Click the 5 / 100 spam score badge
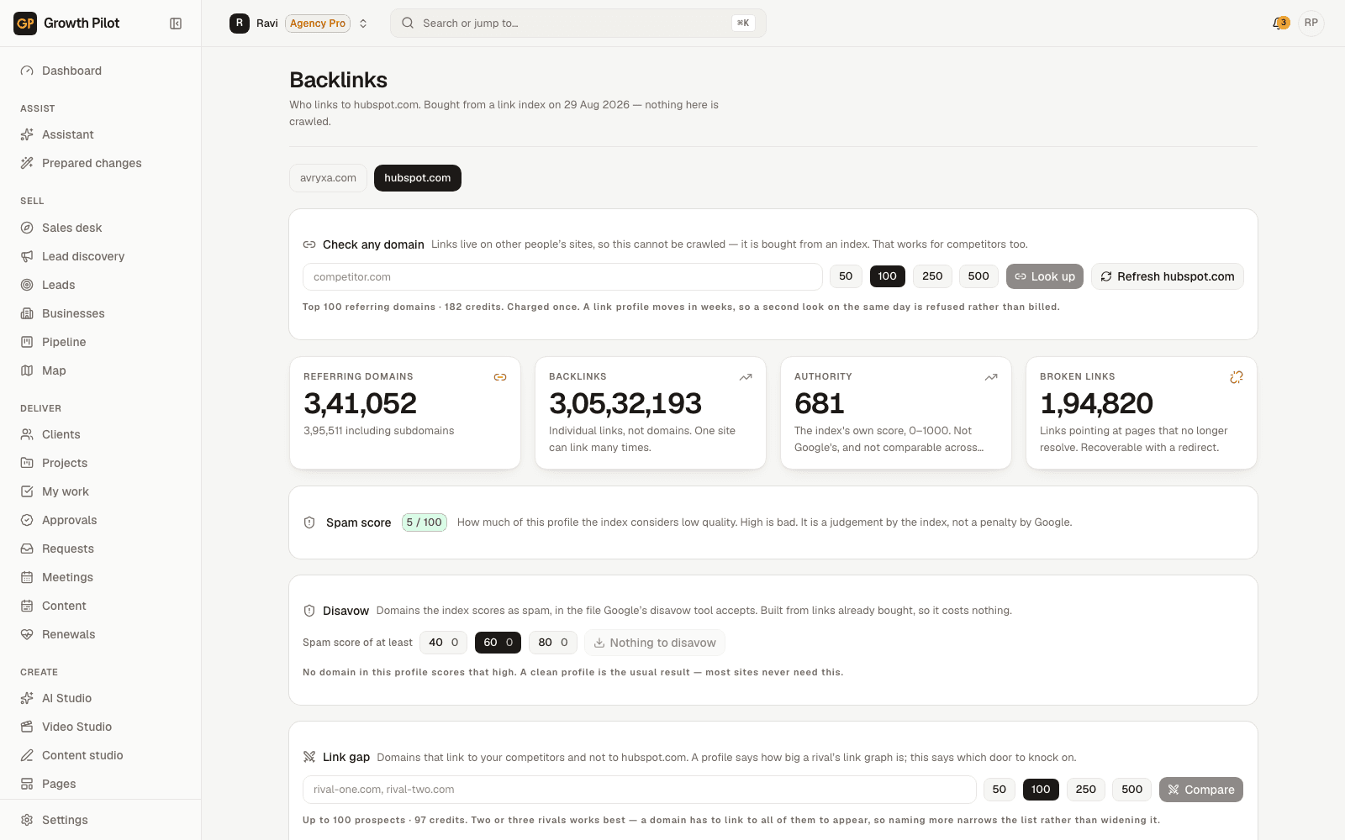The height and width of the screenshot is (840, 1345). (x=425, y=522)
